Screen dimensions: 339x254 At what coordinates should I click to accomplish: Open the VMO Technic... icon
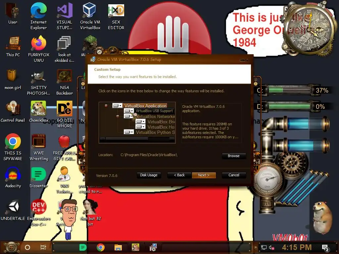[x=65, y=180]
